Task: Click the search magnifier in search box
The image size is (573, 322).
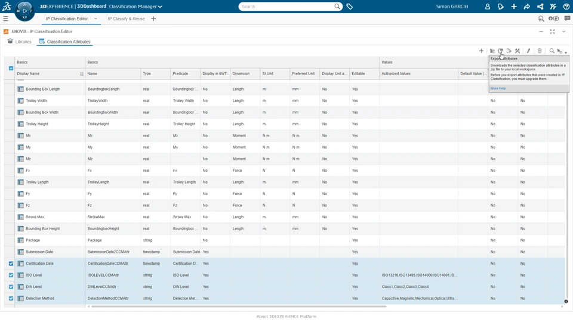Action: point(337,7)
